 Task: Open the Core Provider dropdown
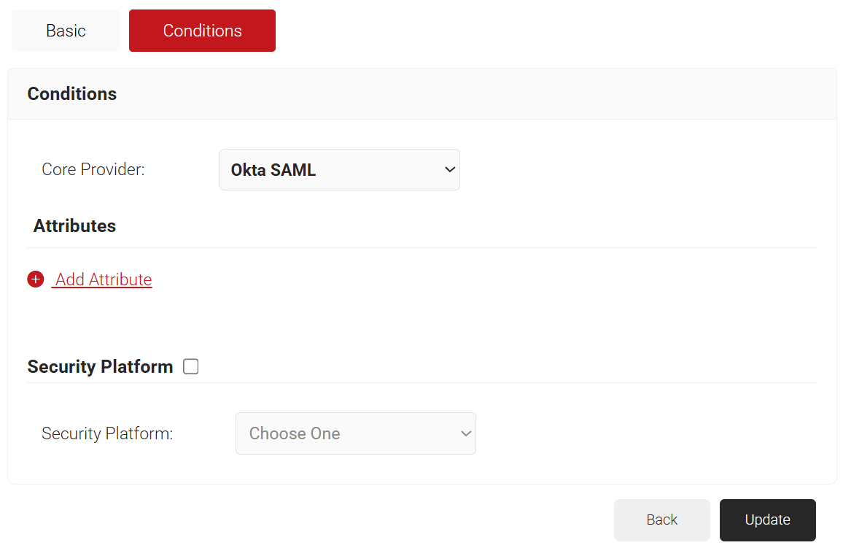pyautogui.click(x=339, y=170)
